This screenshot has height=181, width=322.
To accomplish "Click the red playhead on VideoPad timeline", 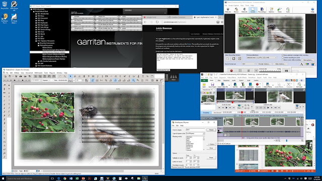I will 242,112.
